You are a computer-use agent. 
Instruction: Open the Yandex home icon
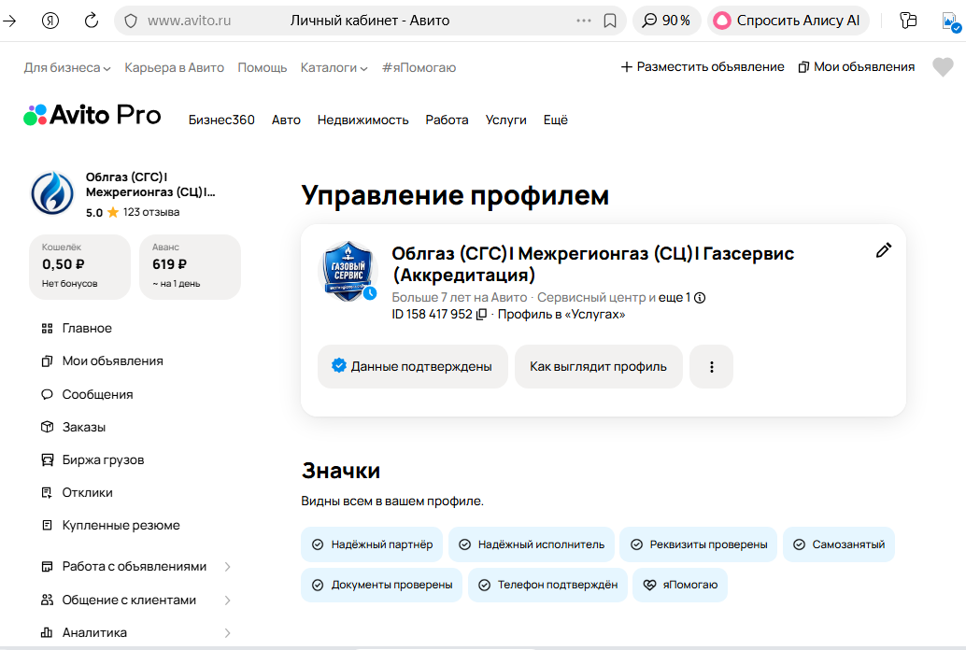(x=50, y=21)
